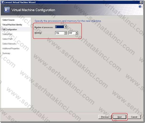Screen dimensions: 145x123
Task: Select the VM Configuration step
Action: point(9,29)
